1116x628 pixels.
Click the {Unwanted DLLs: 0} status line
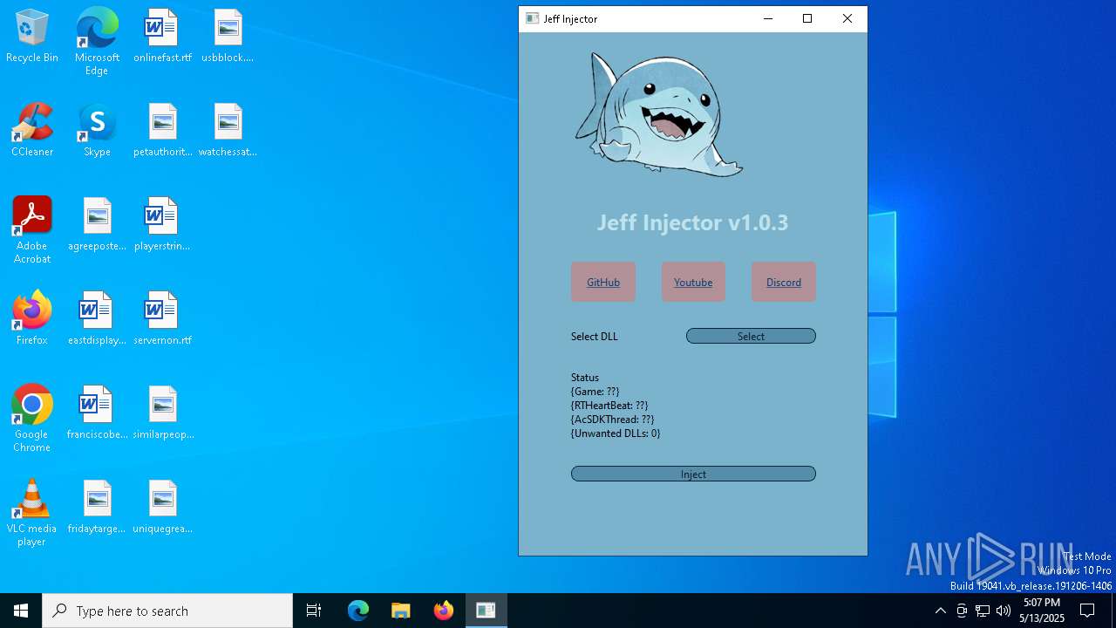(616, 433)
